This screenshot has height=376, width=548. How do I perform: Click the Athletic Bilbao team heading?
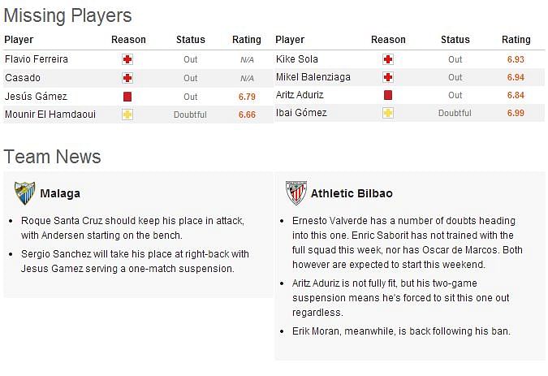coord(352,193)
